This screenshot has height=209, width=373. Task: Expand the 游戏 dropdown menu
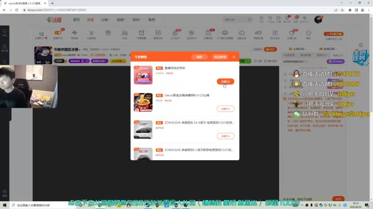point(137,20)
